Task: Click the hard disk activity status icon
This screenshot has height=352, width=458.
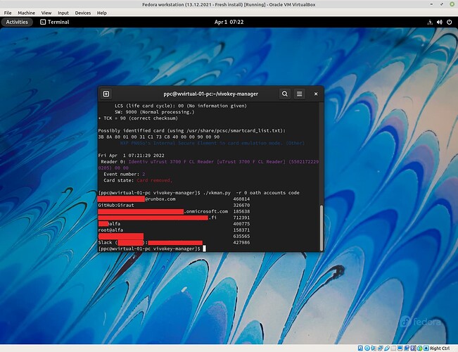Action: tap(360, 348)
